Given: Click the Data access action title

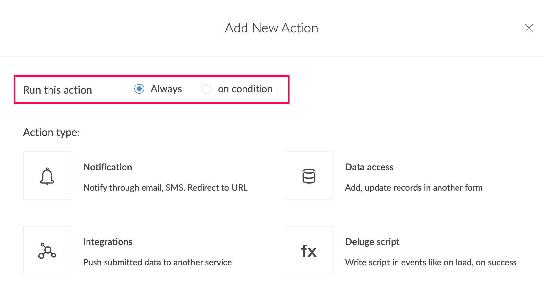Looking at the screenshot, I should 369,167.
